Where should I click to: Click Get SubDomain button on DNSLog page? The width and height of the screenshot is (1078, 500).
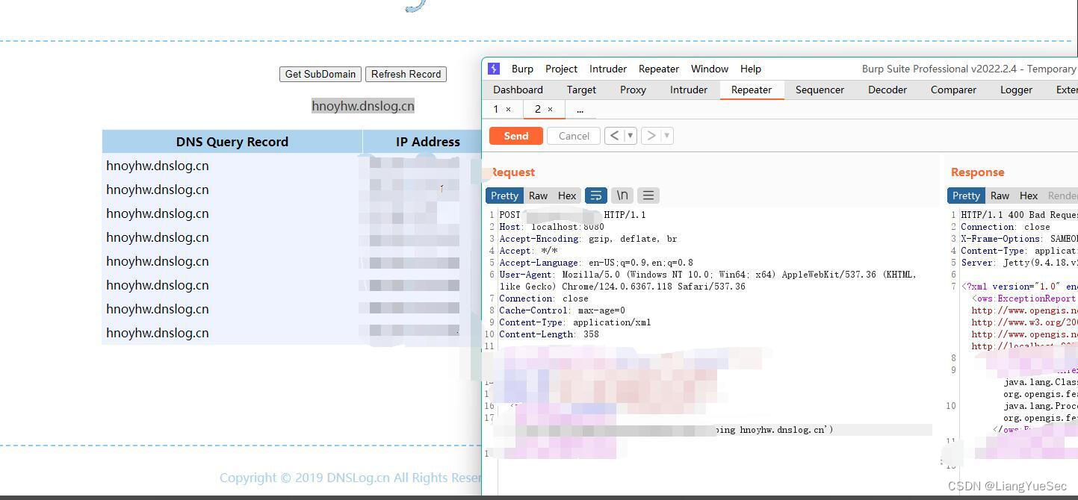point(320,74)
